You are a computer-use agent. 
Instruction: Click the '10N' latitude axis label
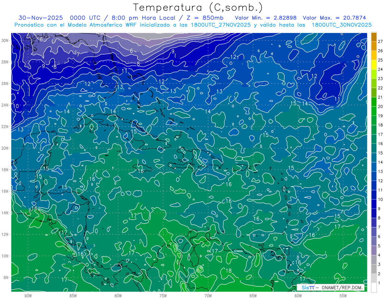tap(5, 256)
